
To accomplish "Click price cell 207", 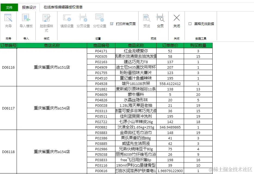I will click(170, 67).
